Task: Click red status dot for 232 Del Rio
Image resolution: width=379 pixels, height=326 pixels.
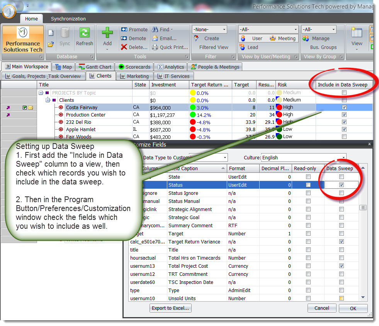Action: pos(193,122)
